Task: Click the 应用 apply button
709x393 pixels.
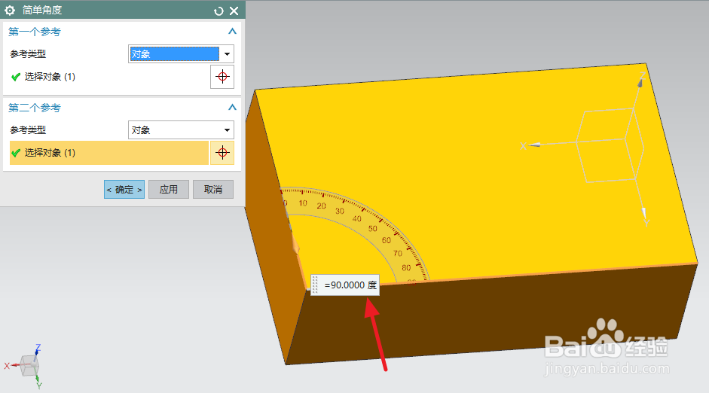Action: [169, 189]
